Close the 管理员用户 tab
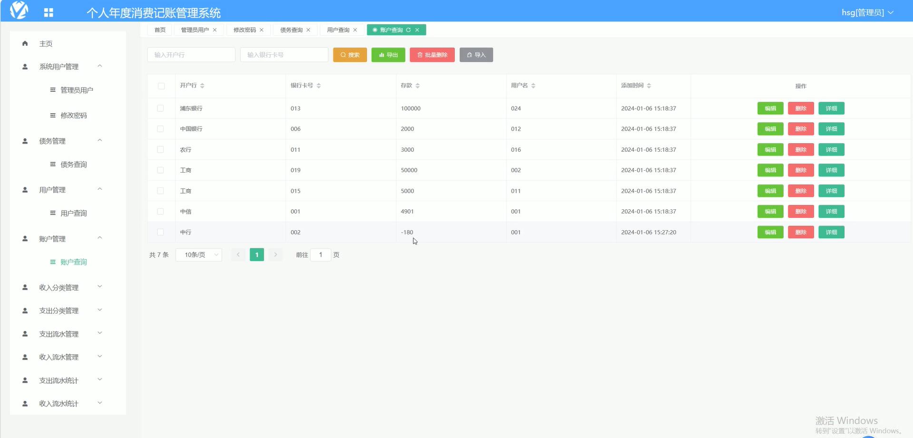 click(x=215, y=30)
